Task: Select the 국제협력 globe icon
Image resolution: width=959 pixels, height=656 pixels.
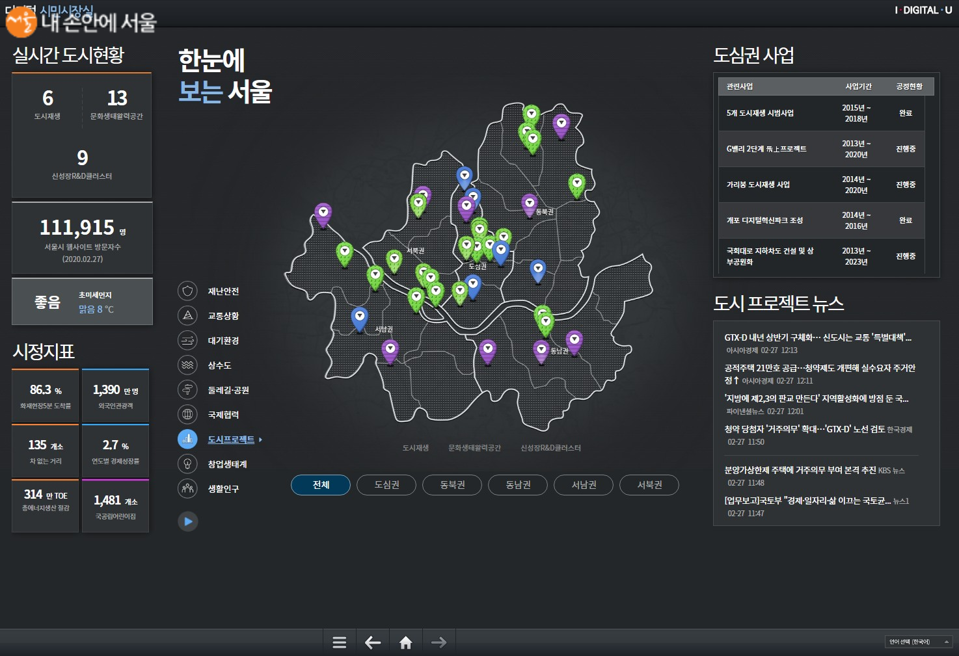Action: pyautogui.click(x=187, y=415)
